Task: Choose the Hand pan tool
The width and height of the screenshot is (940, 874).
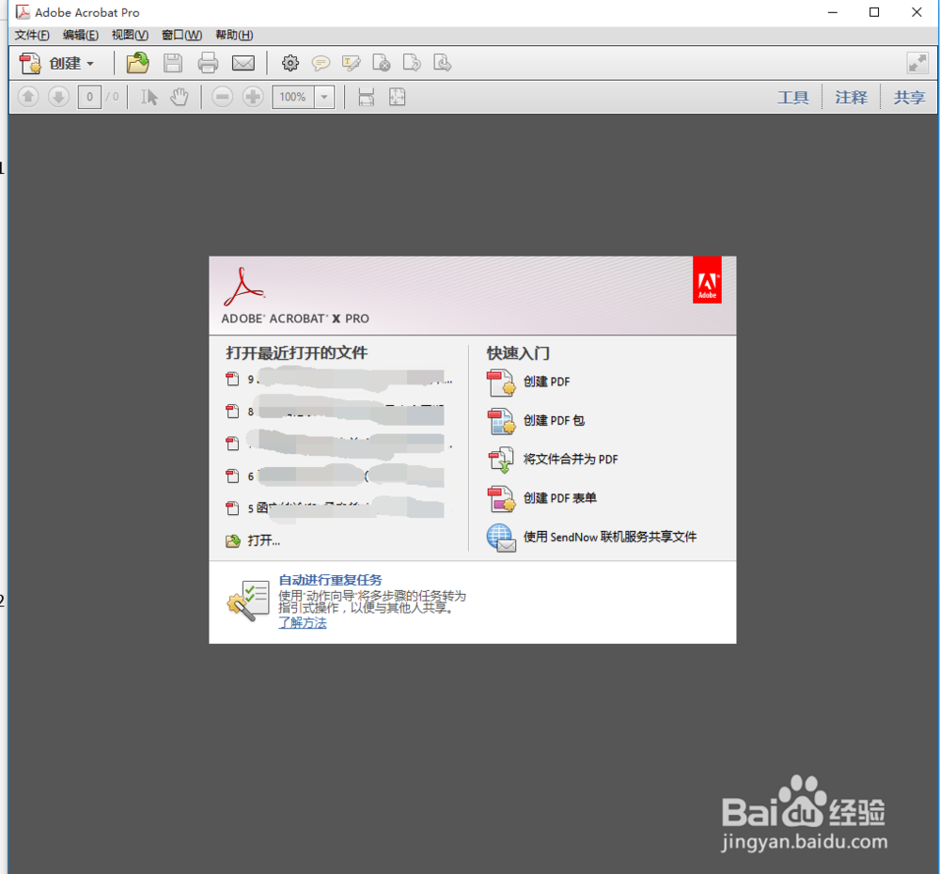Action: (x=180, y=97)
